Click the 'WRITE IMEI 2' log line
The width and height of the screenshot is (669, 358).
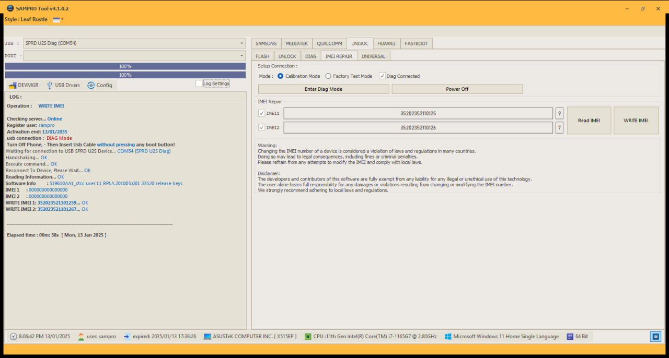(x=47, y=209)
